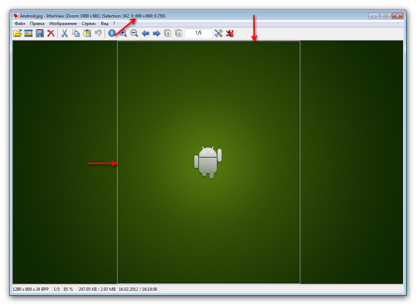
Task: Open settings with the wrench tools icon
Action: point(218,33)
